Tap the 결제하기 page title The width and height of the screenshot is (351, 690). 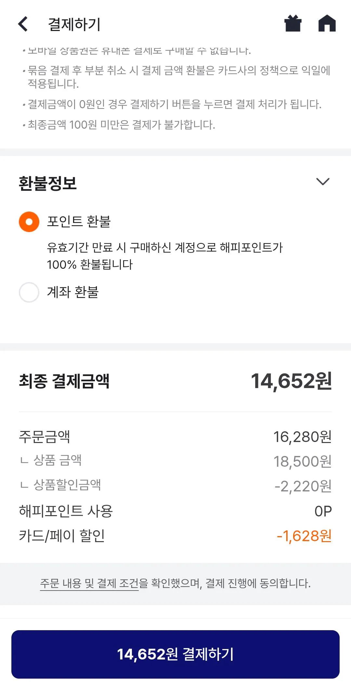pyautogui.click(x=74, y=24)
